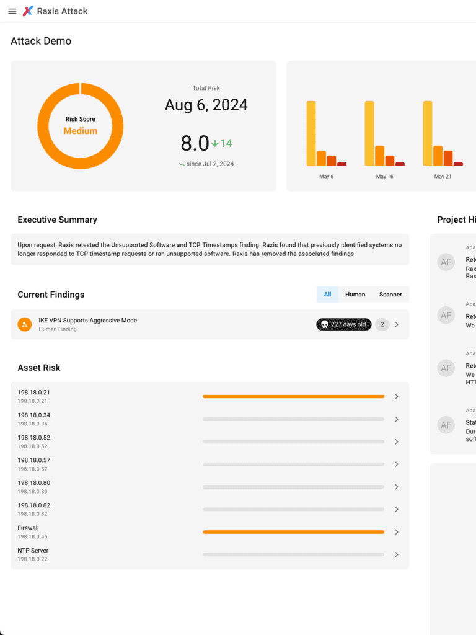The height and width of the screenshot is (635, 476).
Task: Click the NTP Server asset name
Action: [x=33, y=551]
